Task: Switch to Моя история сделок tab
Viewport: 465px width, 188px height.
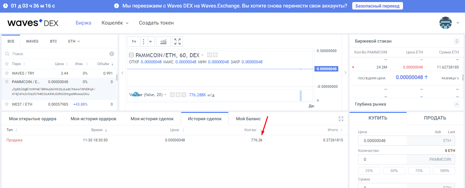Action: coord(152,119)
